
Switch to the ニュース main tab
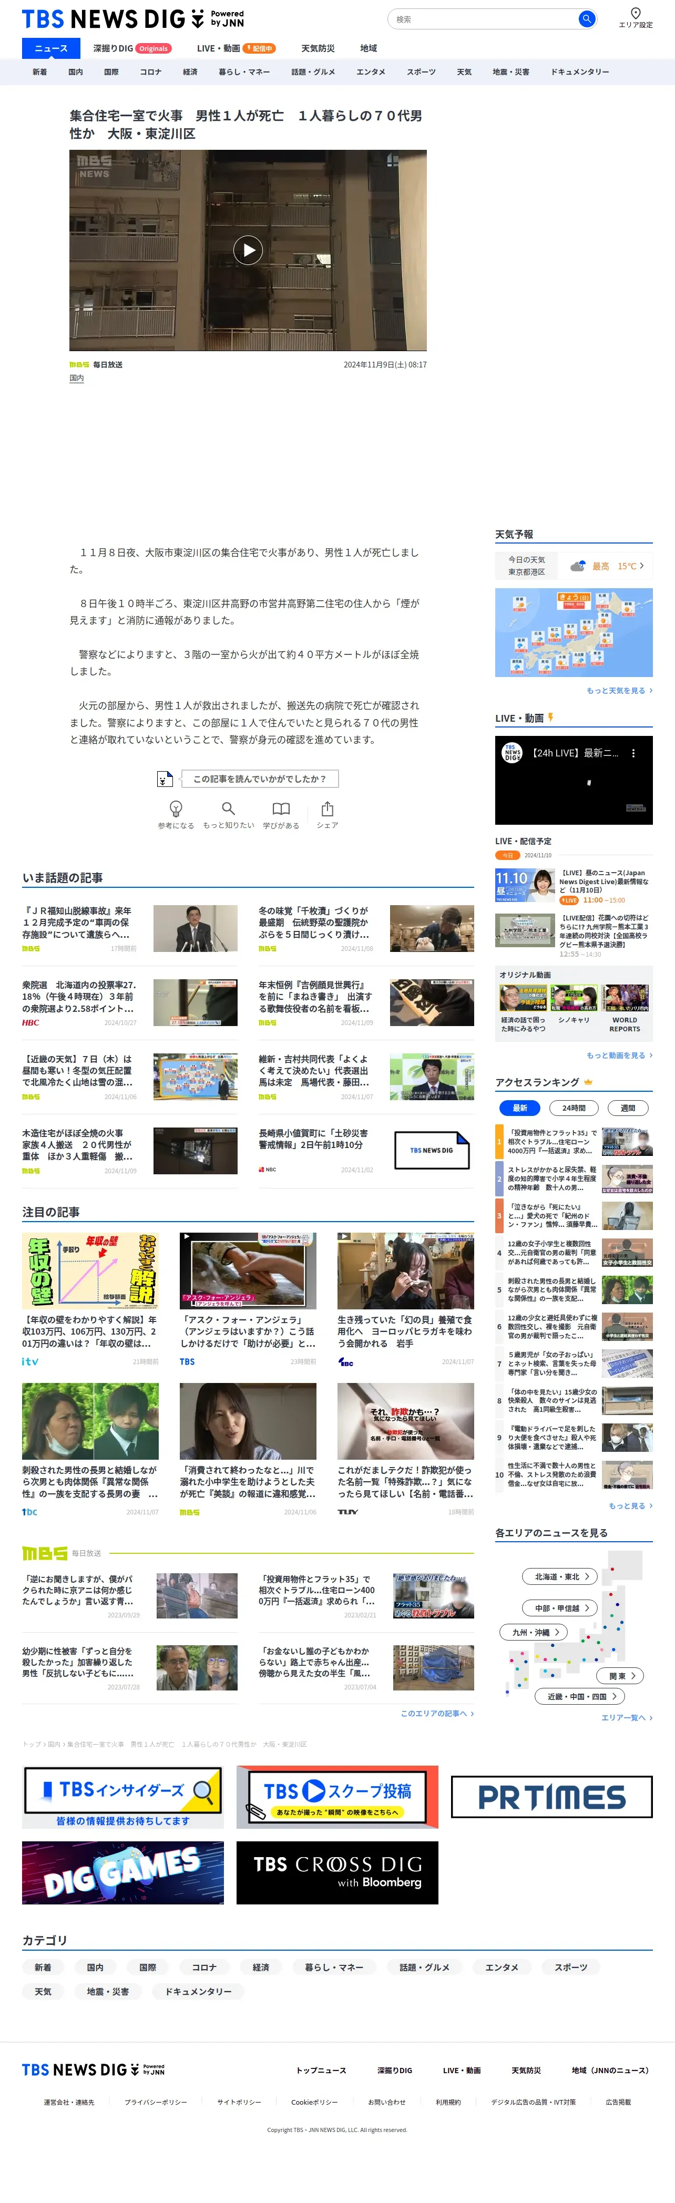[52, 48]
